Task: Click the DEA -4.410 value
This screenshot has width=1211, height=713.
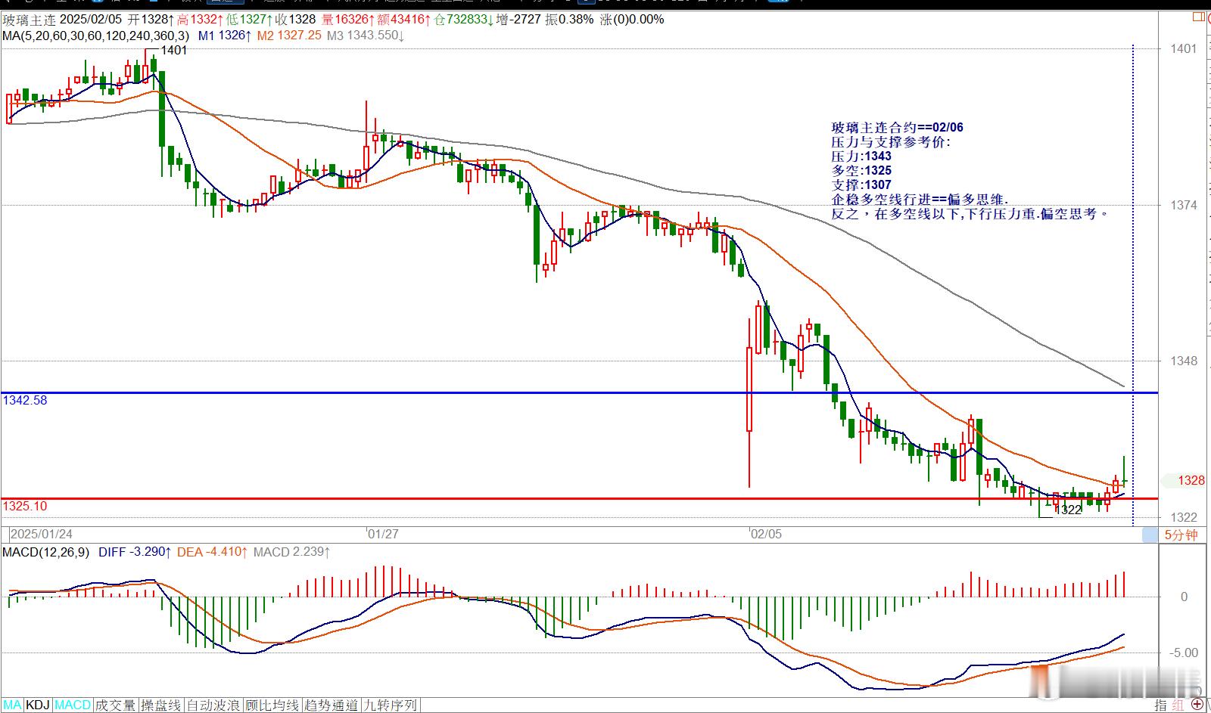Action: click(x=213, y=552)
